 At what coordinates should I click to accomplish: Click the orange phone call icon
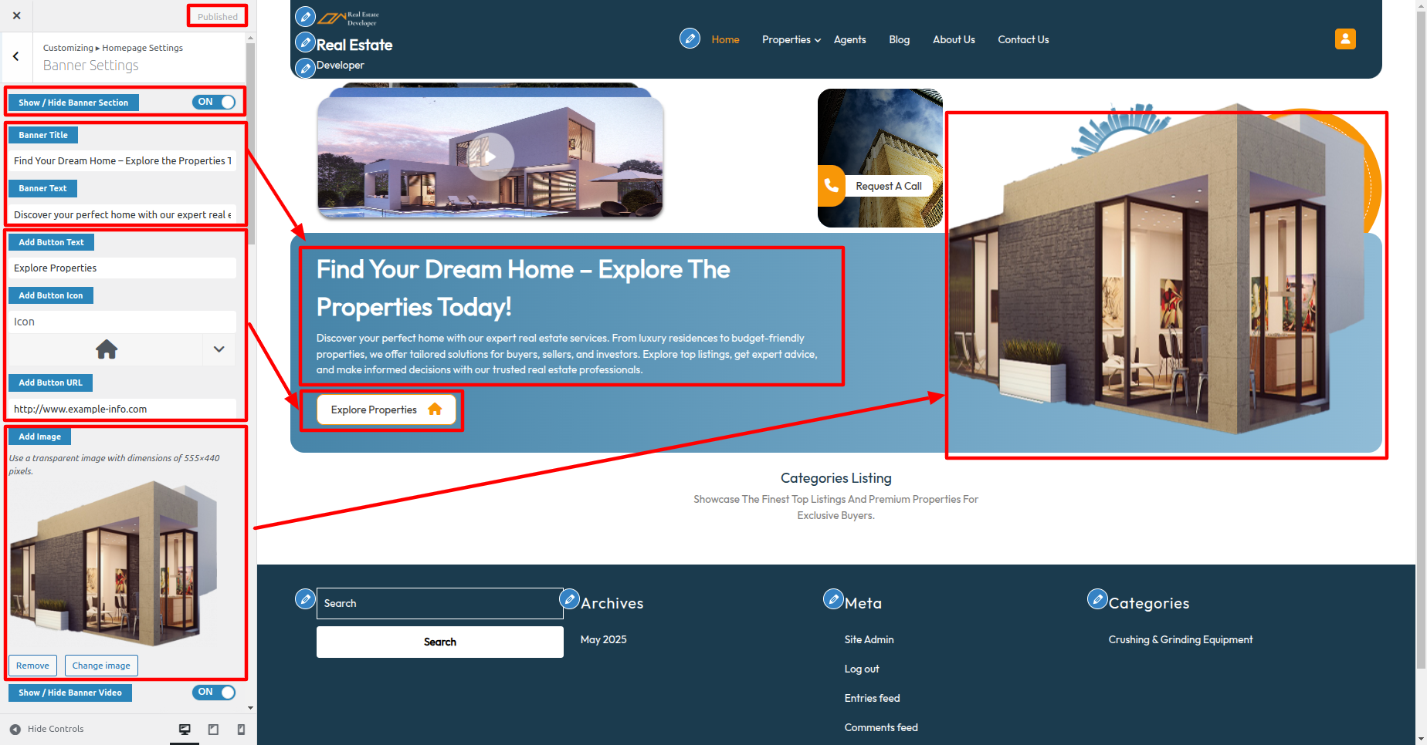tap(832, 186)
